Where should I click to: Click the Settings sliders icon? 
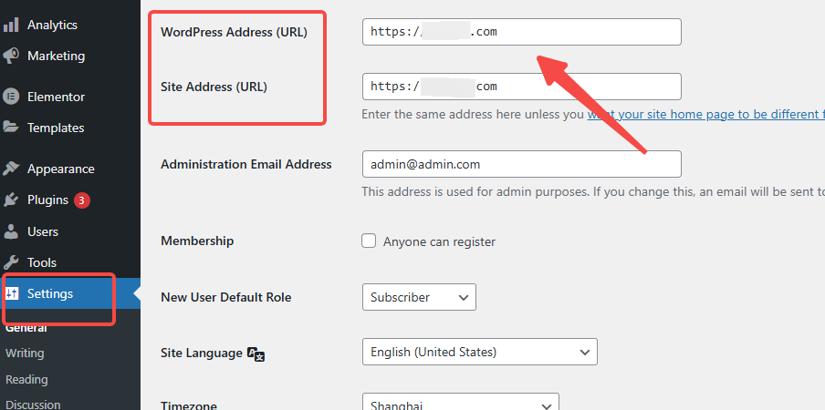point(11,293)
